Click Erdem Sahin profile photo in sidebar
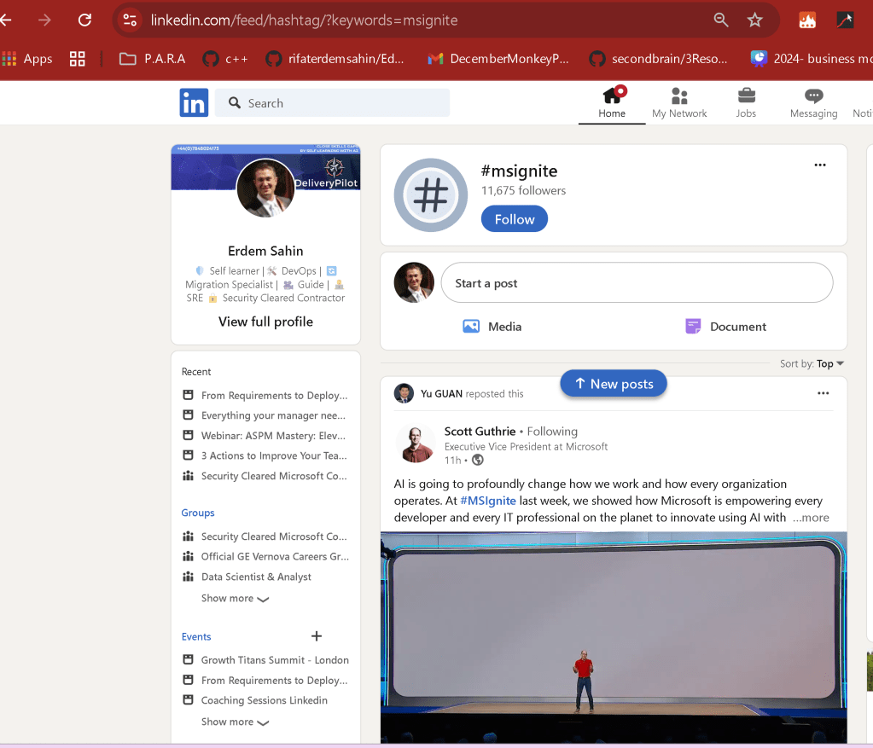Image resolution: width=873 pixels, height=748 pixels. pyautogui.click(x=265, y=188)
